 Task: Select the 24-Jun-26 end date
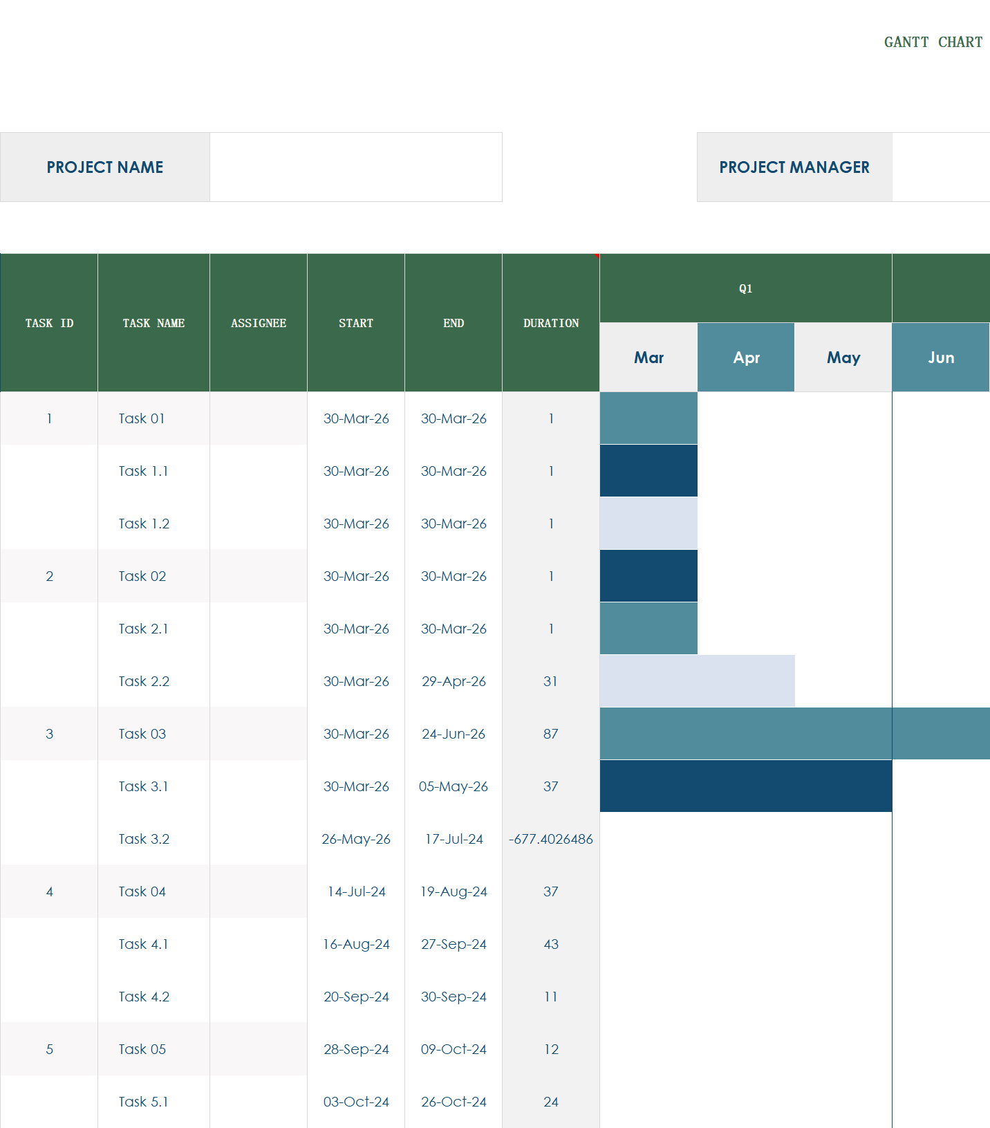[454, 734]
